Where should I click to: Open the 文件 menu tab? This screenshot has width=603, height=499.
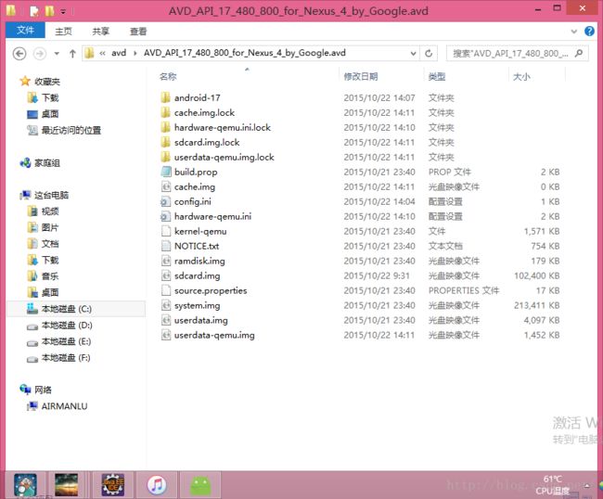click(x=25, y=30)
